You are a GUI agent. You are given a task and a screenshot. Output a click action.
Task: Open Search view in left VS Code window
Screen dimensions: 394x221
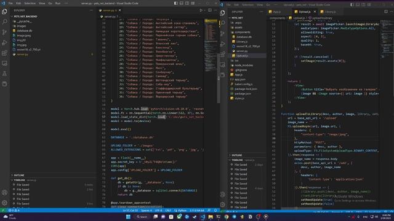(4, 22)
